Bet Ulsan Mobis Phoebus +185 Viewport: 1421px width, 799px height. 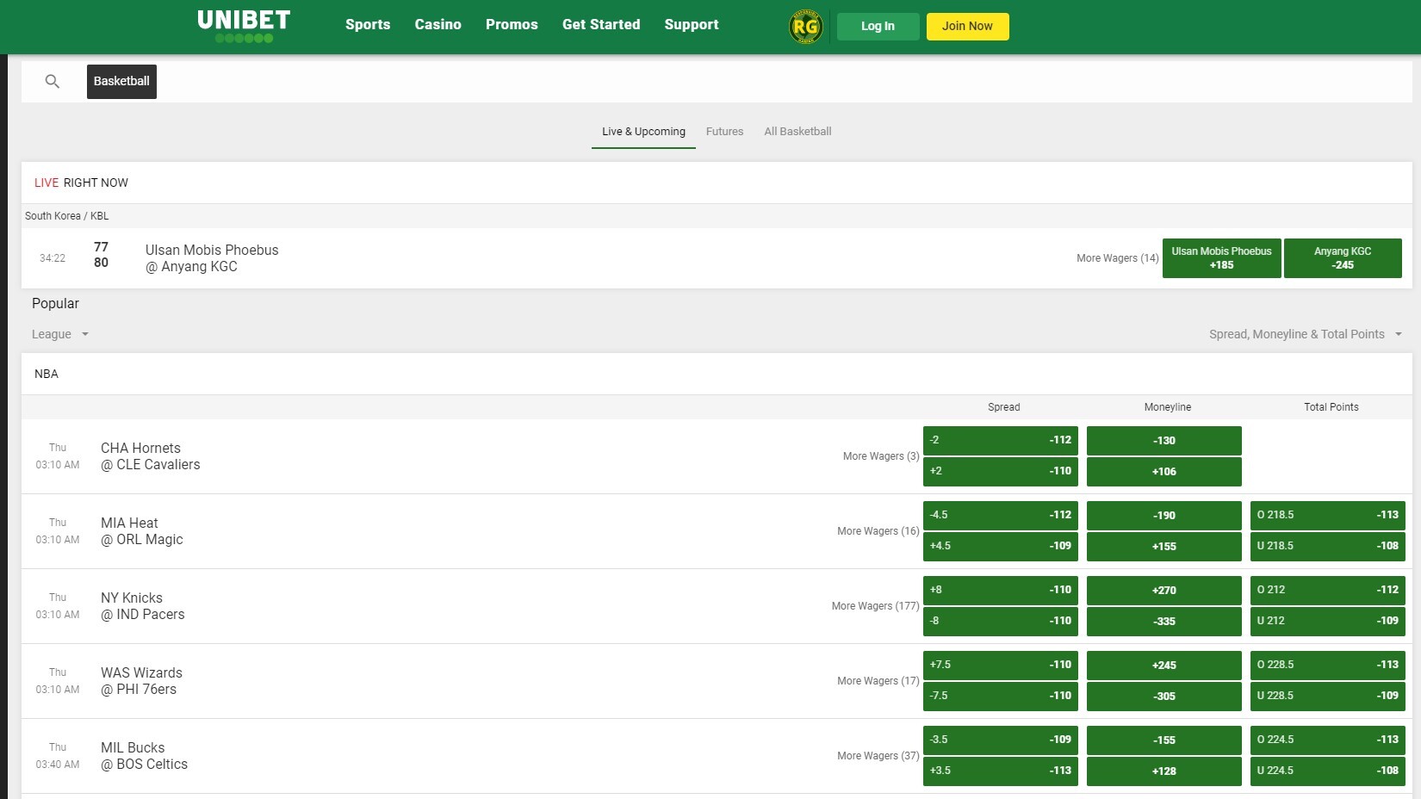pos(1221,258)
